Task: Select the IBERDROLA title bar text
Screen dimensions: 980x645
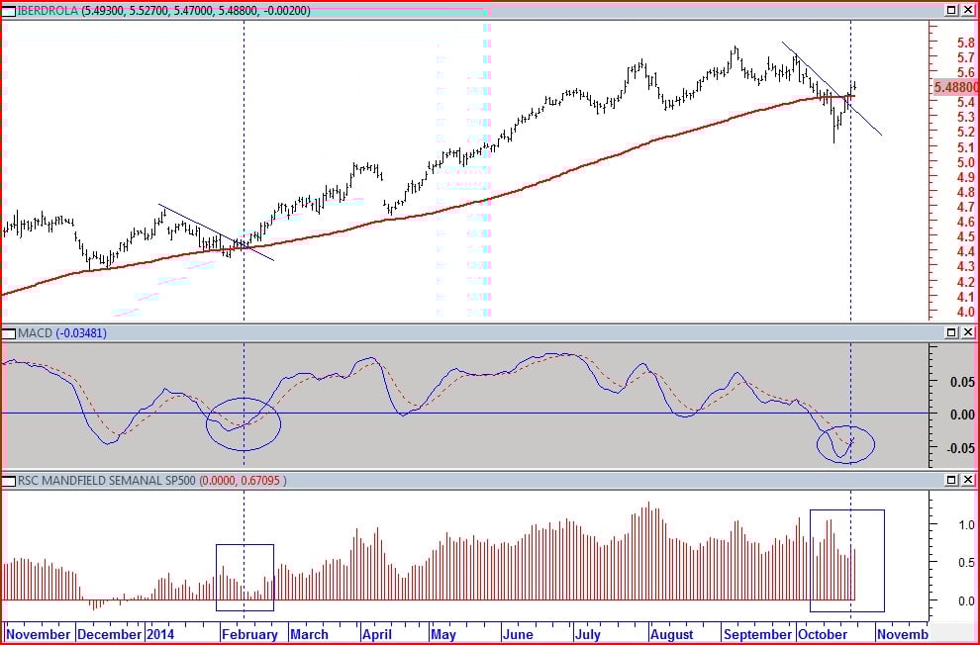Action: click(163, 11)
